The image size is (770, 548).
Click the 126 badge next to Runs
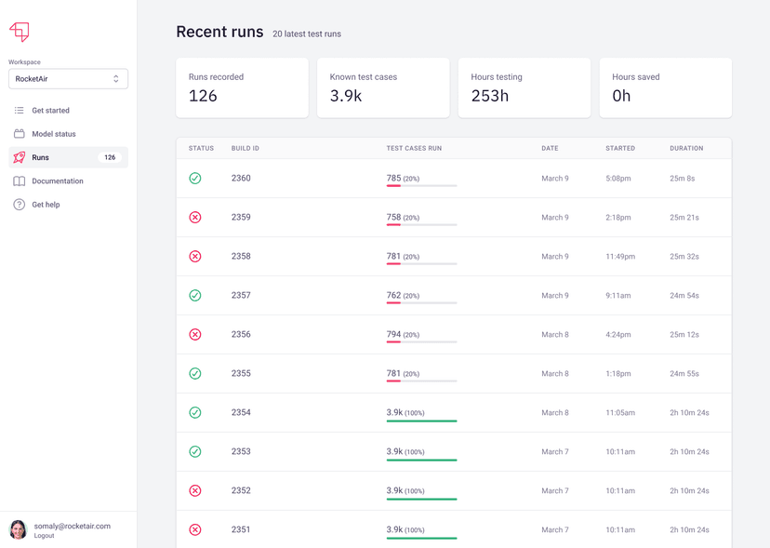tap(110, 157)
